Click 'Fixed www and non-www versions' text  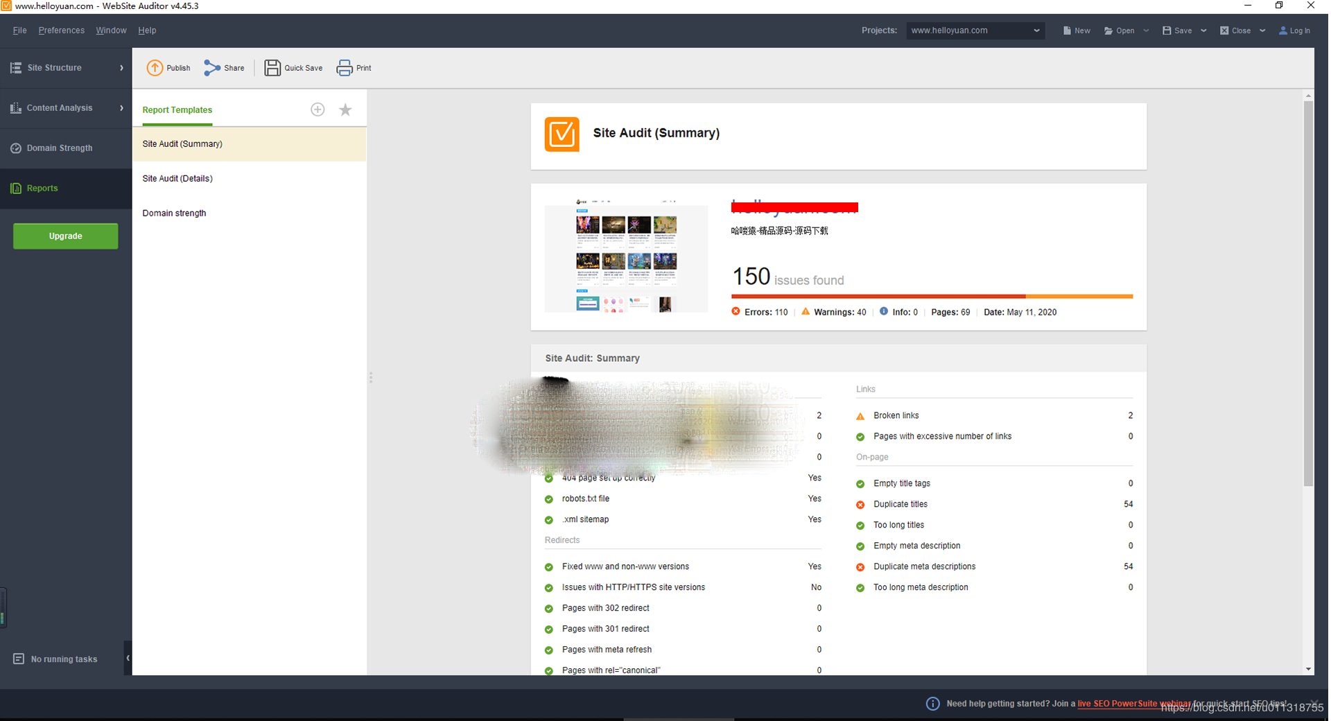point(625,567)
